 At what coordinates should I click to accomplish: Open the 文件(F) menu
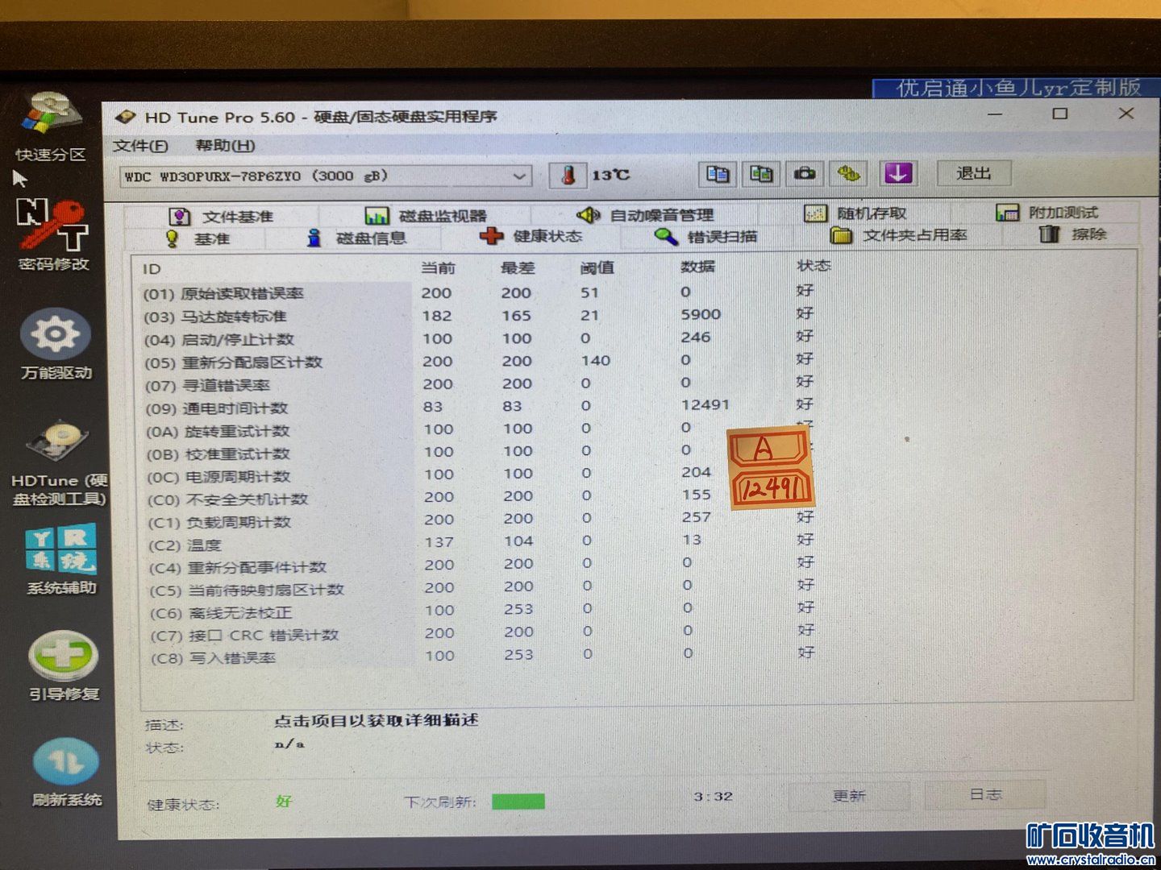[140, 146]
